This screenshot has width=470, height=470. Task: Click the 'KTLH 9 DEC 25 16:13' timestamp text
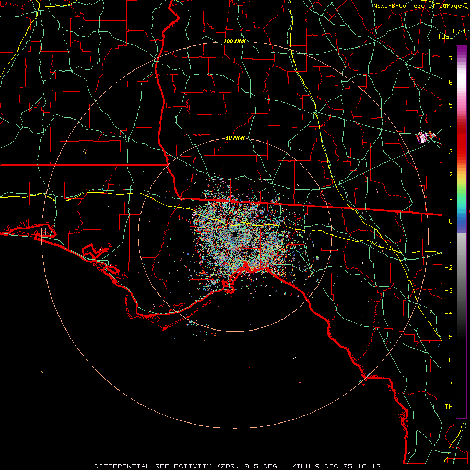[x=336, y=466]
